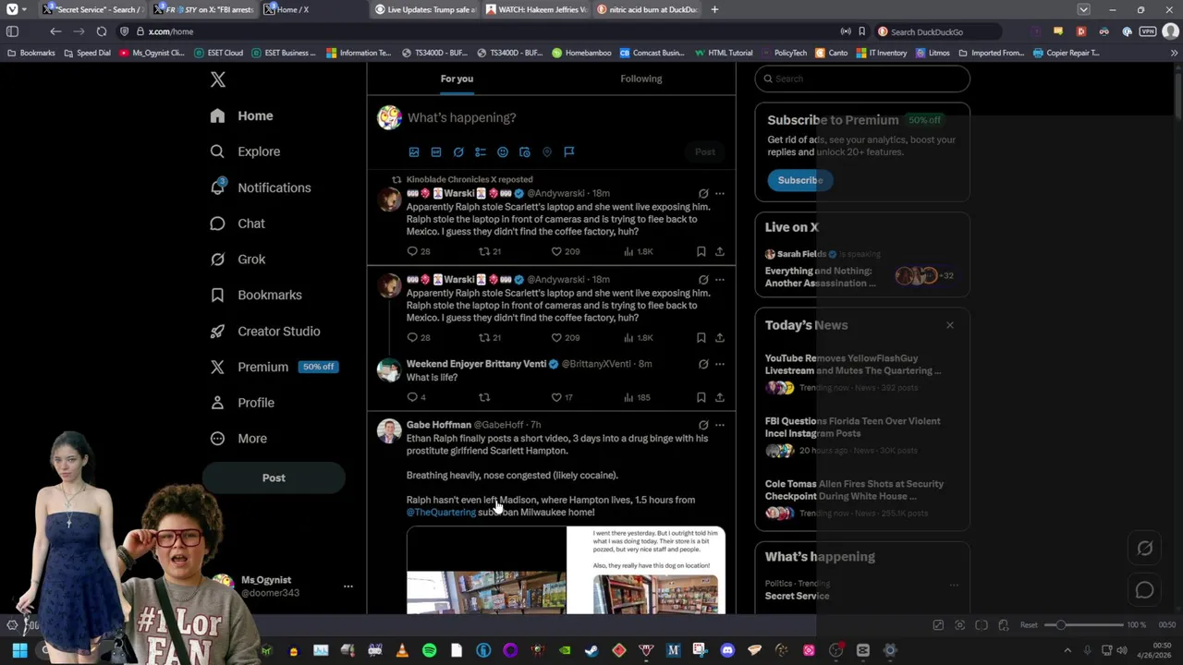Switch to 'WATCH: Hakeem Jeffries' browser tab

(536, 10)
